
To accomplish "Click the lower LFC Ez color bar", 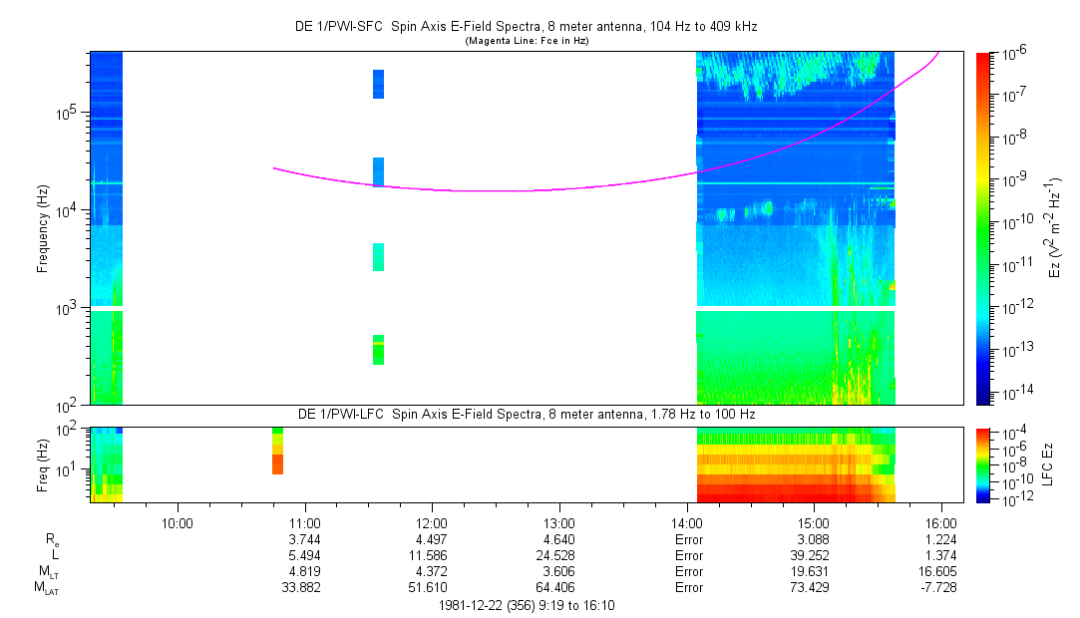I will (x=983, y=465).
